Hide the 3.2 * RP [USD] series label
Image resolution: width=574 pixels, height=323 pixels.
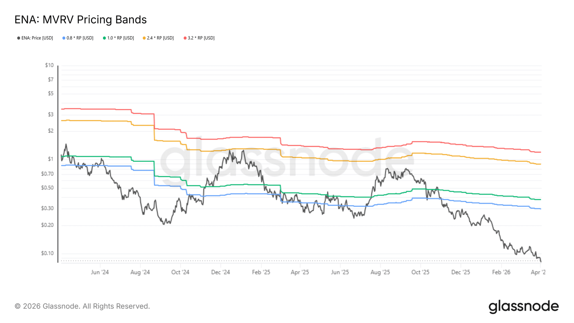click(x=201, y=38)
